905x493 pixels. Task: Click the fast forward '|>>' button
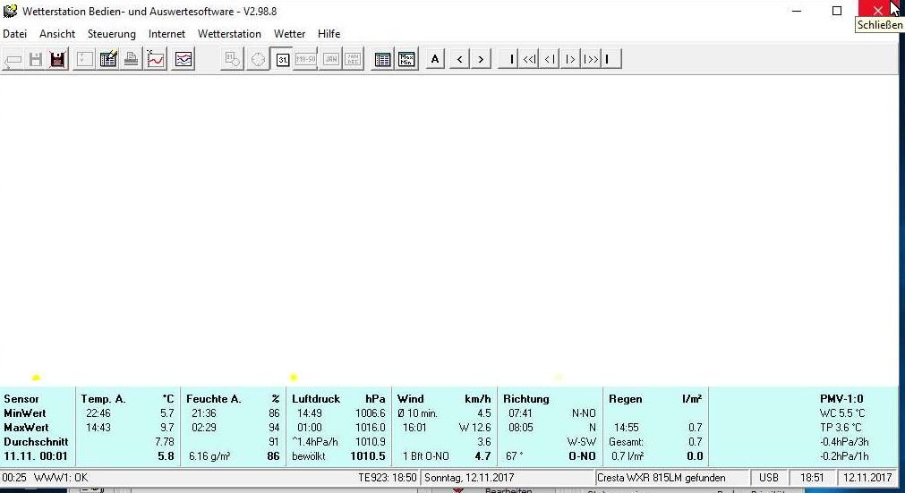click(x=591, y=60)
